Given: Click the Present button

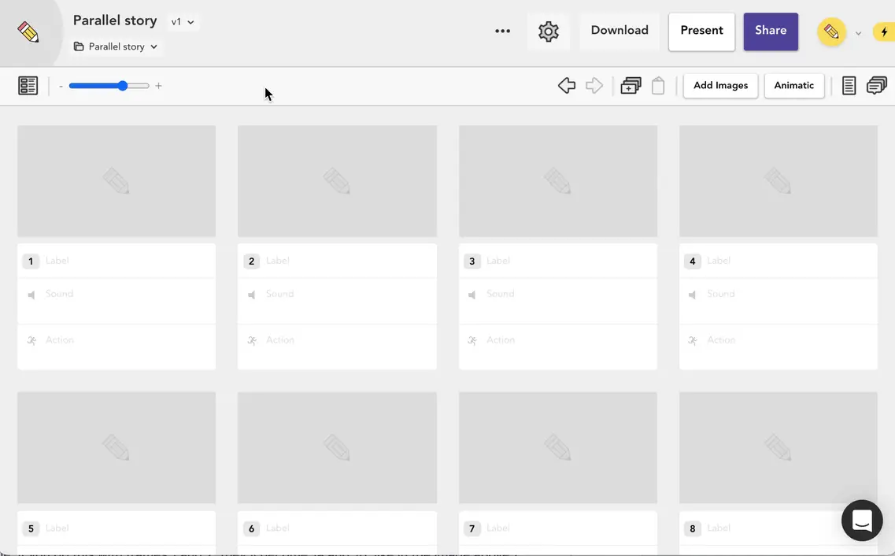Looking at the screenshot, I should click(701, 32).
